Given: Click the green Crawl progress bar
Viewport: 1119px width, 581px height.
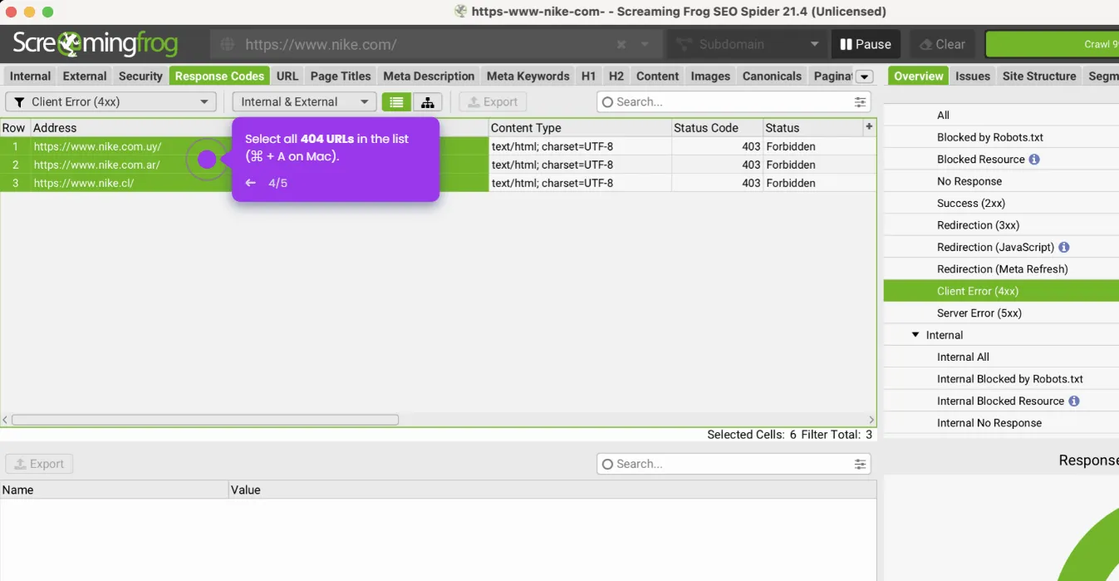Looking at the screenshot, I should click(1052, 44).
